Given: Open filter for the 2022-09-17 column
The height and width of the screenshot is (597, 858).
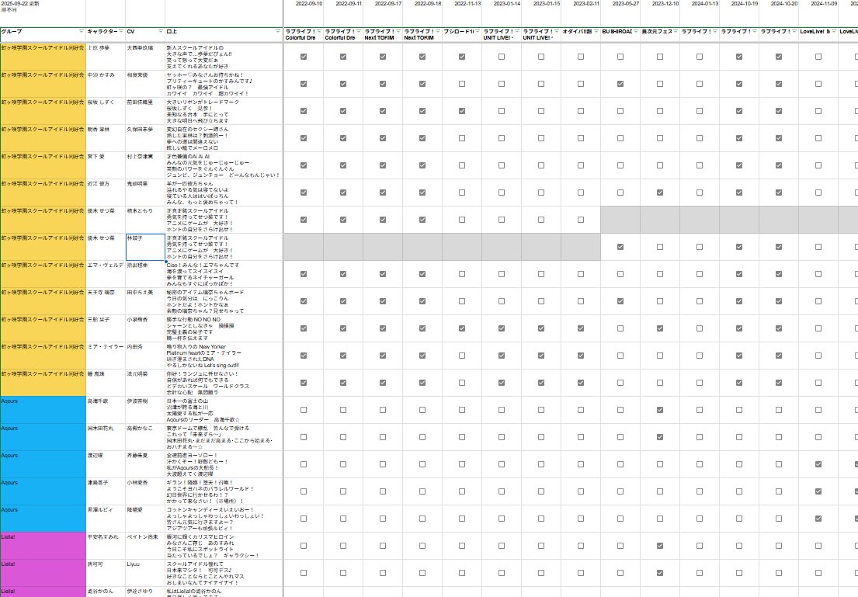Looking at the screenshot, I should pos(398,31).
